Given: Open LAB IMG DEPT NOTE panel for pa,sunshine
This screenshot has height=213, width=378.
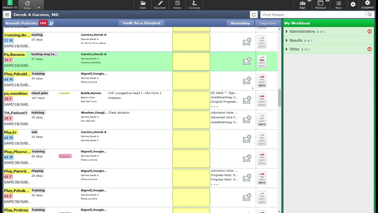Looking at the screenshot, I should [262, 100].
